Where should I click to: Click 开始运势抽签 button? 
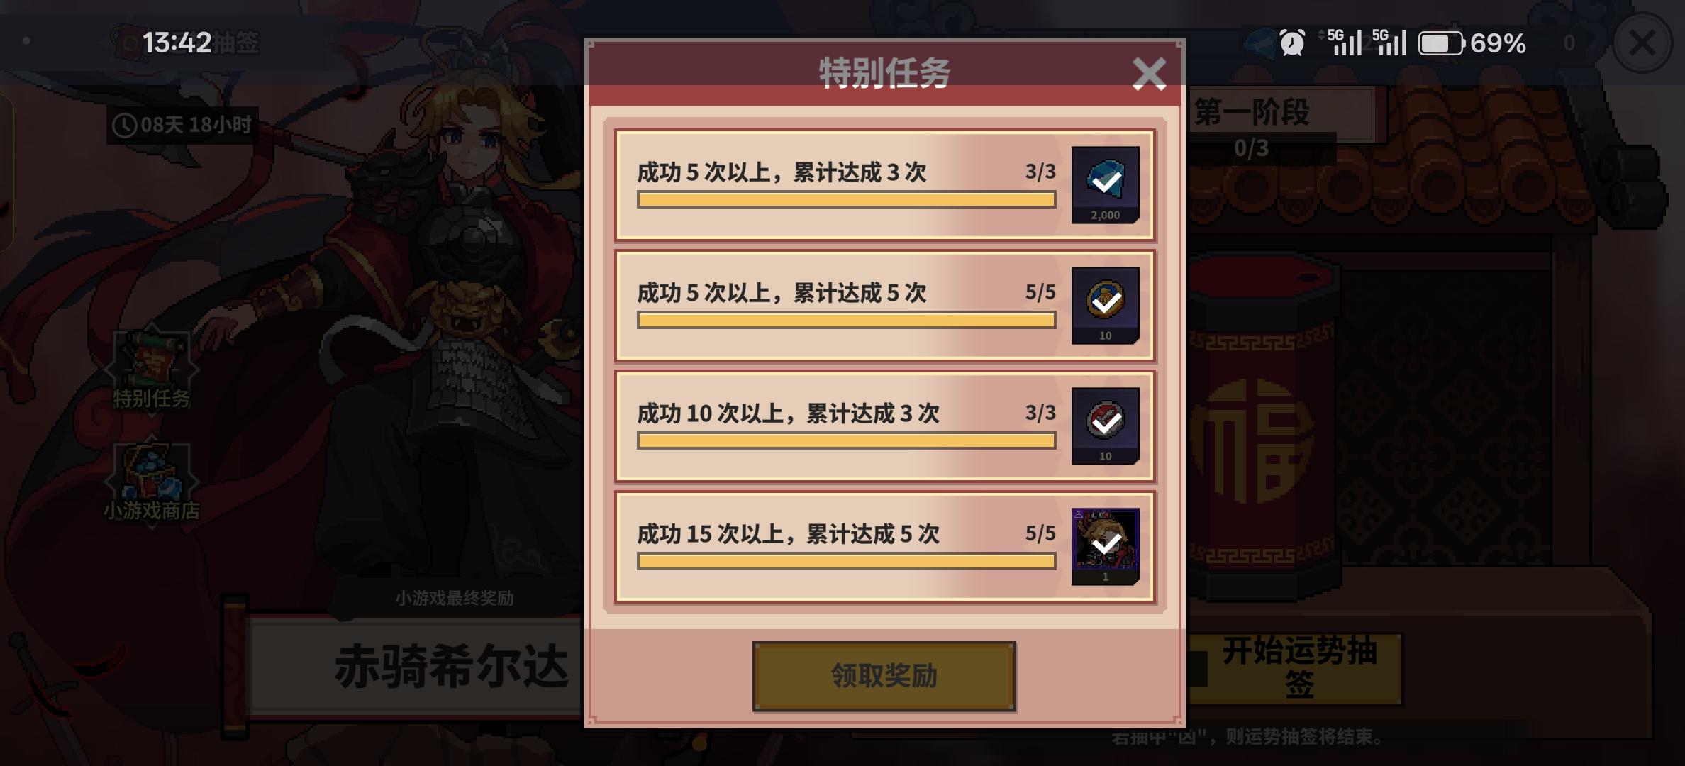[x=1298, y=668]
